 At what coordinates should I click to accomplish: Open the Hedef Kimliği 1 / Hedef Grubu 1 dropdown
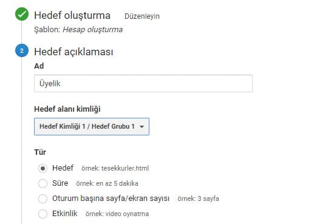coord(92,126)
